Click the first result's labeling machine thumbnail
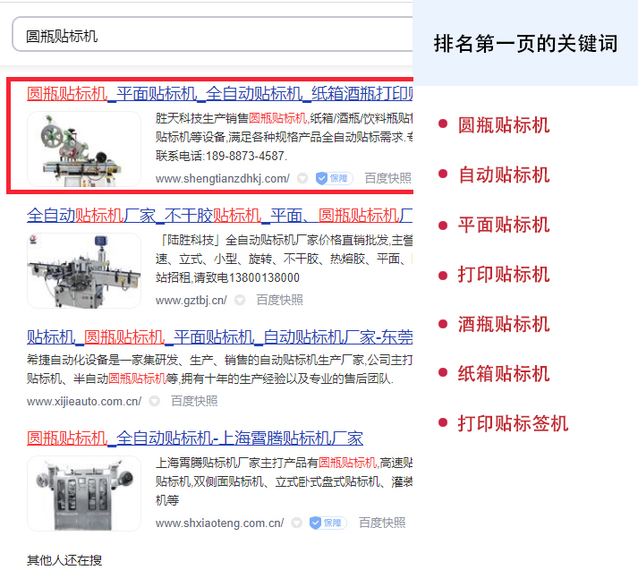Viewport: 638px width, 570px height. (84, 149)
